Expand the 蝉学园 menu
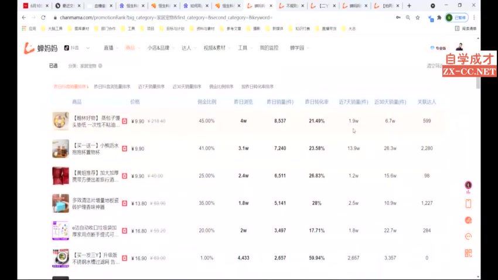The height and width of the screenshot is (280, 498). tap(299, 48)
